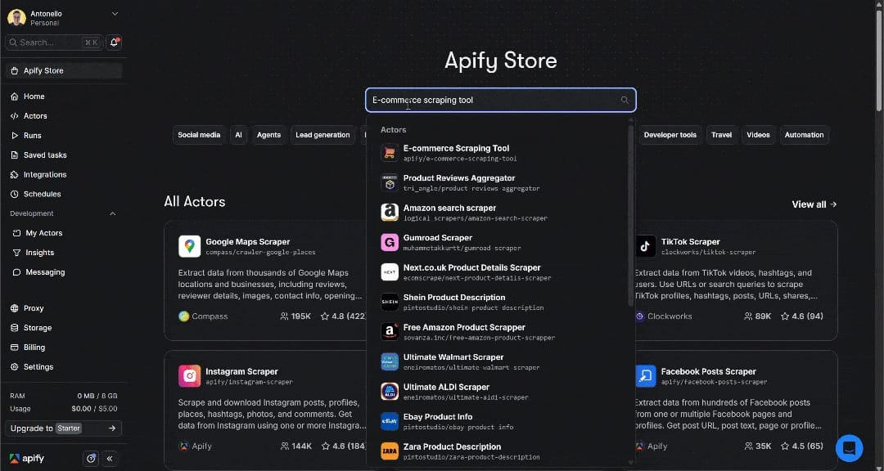Click the Compass author icon
This screenshot has height=471, width=884.
click(x=183, y=316)
